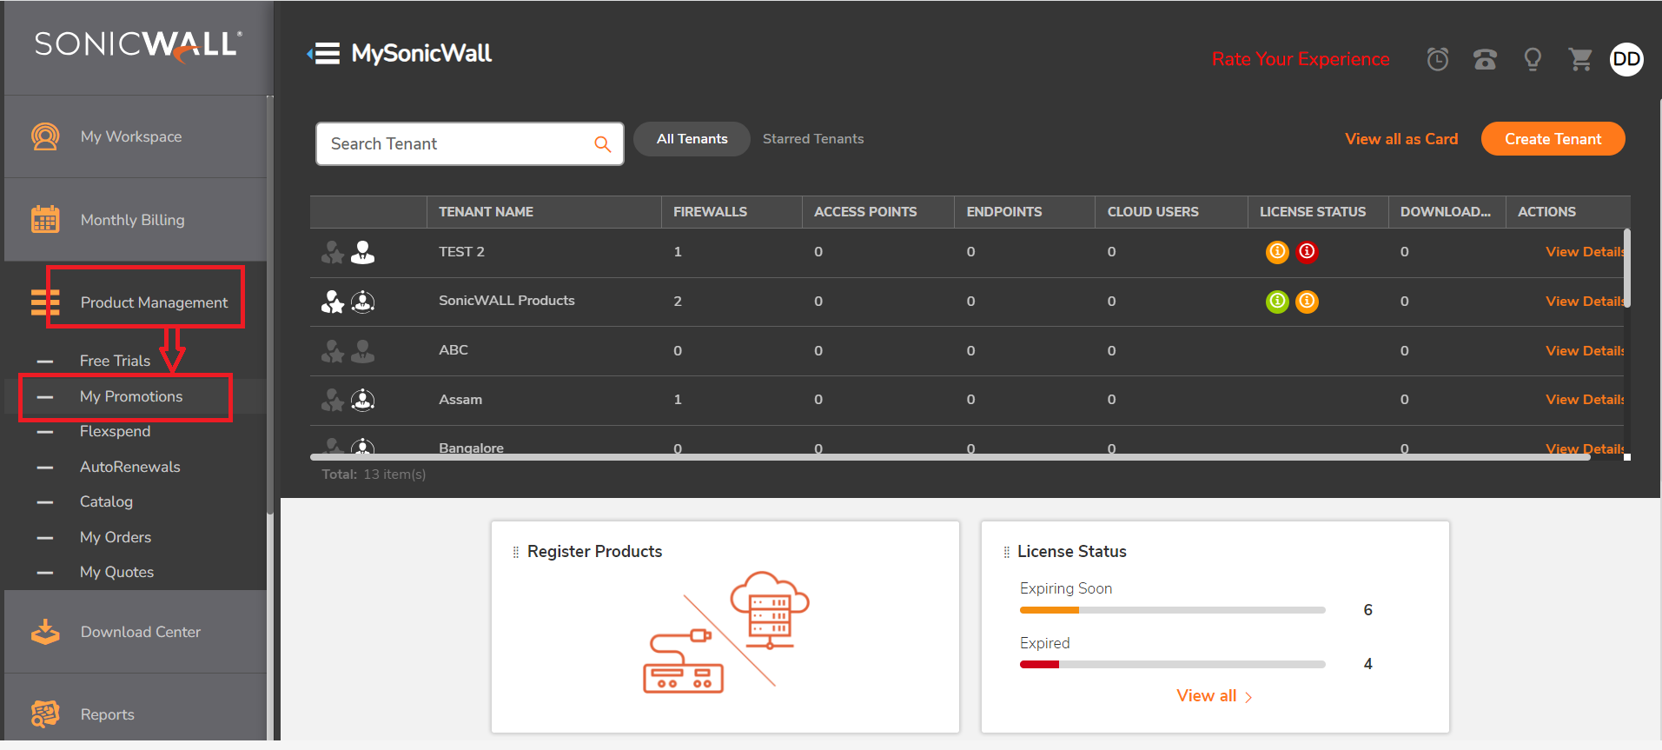Image resolution: width=1662 pixels, height=750 pixels.
Task: Star the TEST 2 tenant
Action: (333, 253)
